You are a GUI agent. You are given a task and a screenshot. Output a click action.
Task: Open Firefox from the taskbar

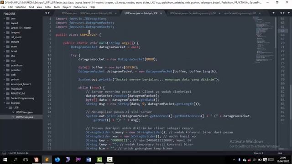[57, 160]
